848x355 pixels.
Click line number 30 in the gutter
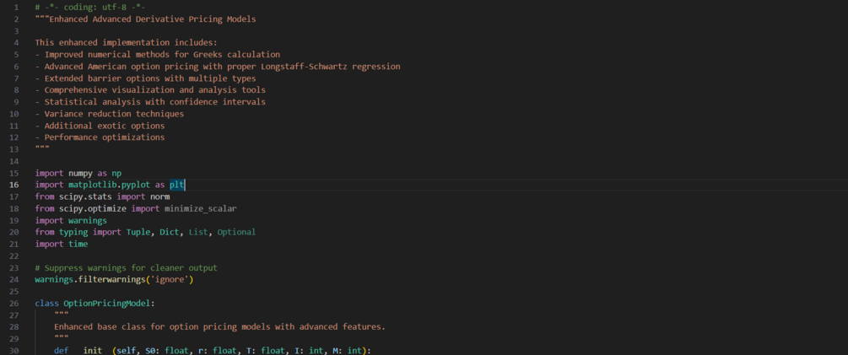14,351
